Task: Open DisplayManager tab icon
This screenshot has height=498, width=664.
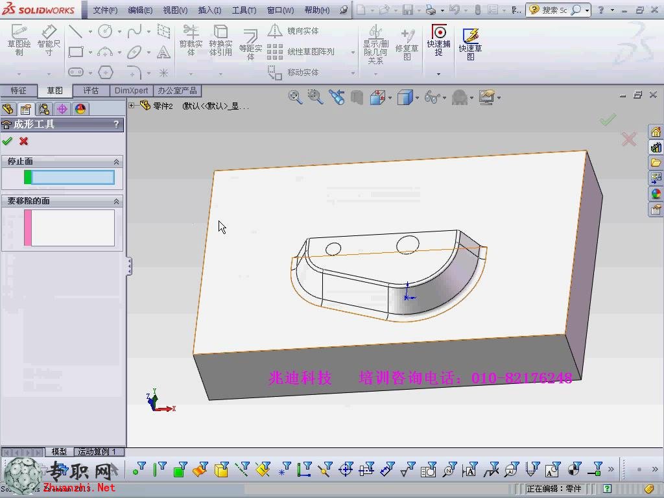Action: 80,109
